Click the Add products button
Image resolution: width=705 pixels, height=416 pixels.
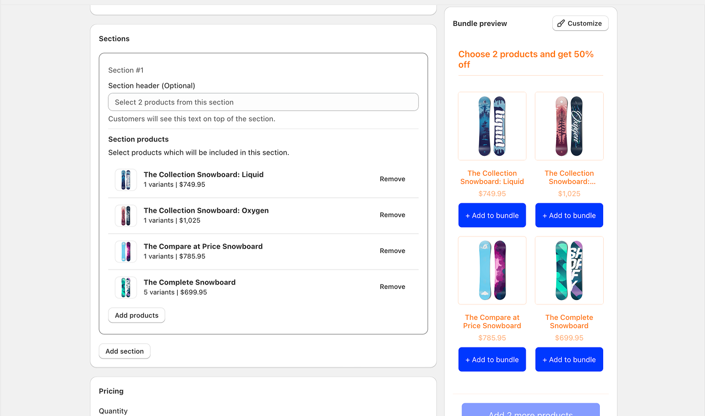(x=137, y=315)
